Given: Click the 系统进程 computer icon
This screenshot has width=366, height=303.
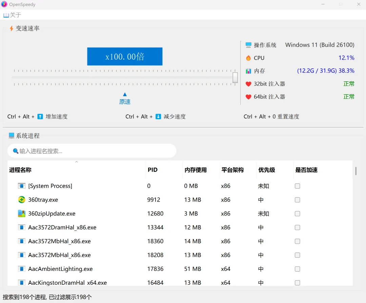Looking at the screenshot, I should [x=12, y=136].
